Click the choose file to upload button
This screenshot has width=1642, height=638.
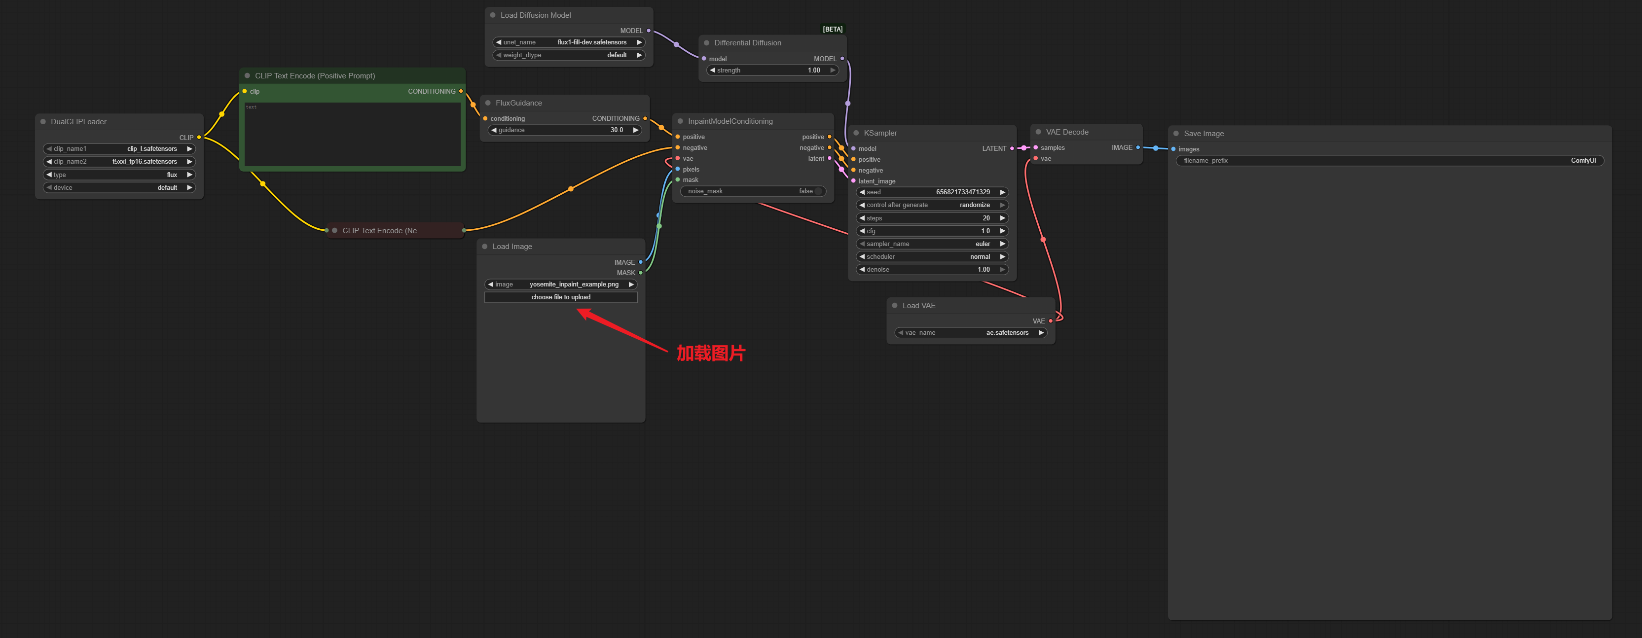point(560,298)
